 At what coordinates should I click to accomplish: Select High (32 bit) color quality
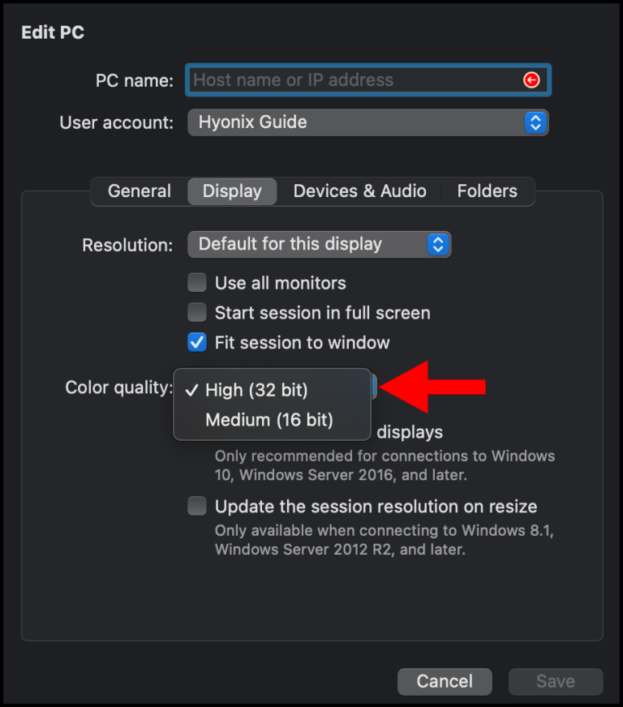(254, 390)
